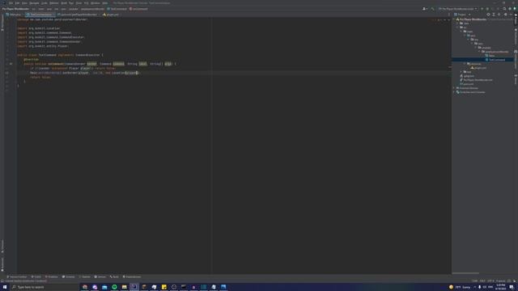Click the Project panel horizontal scrollbar
This screenshot has width=518, height=291.
(465, 273)
